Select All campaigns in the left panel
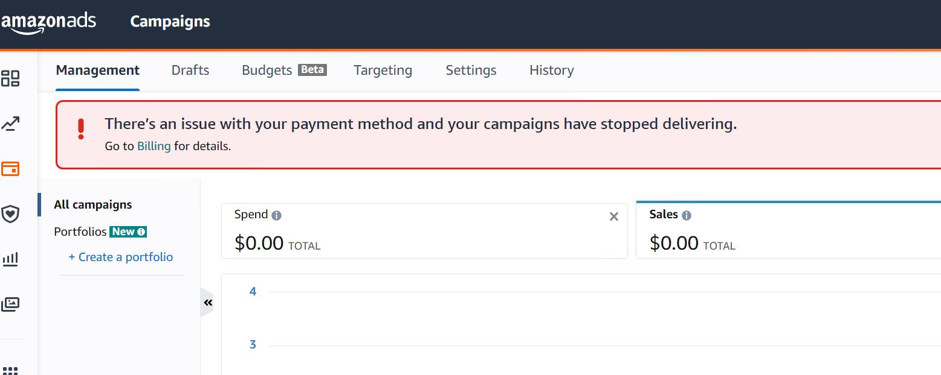Viewport: 941px width, 375px height. (92, 205)
